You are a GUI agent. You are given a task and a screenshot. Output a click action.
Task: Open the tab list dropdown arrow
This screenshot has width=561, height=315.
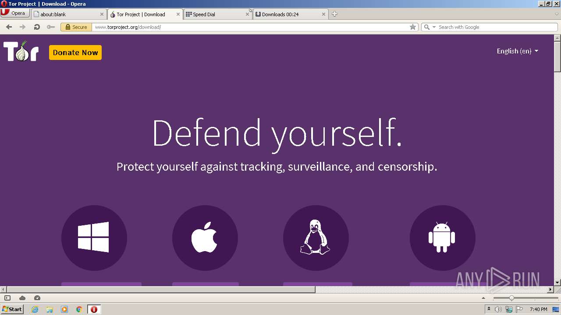[x=557, y=14]
